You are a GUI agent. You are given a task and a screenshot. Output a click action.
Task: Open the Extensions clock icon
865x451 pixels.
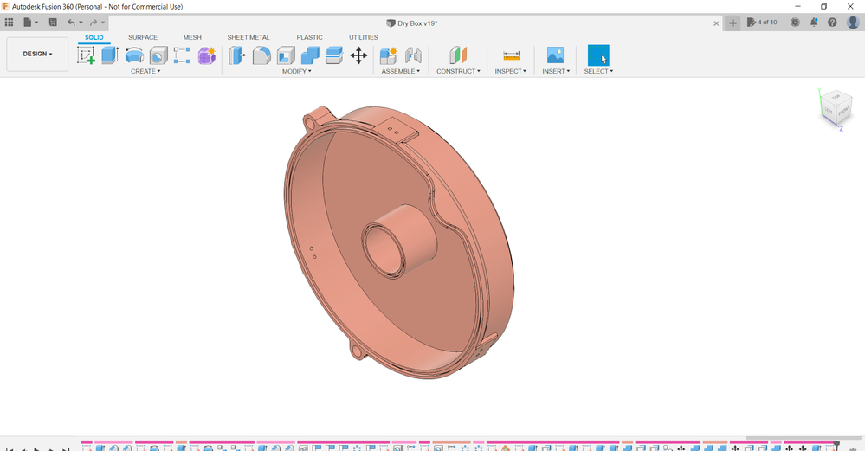795,23
